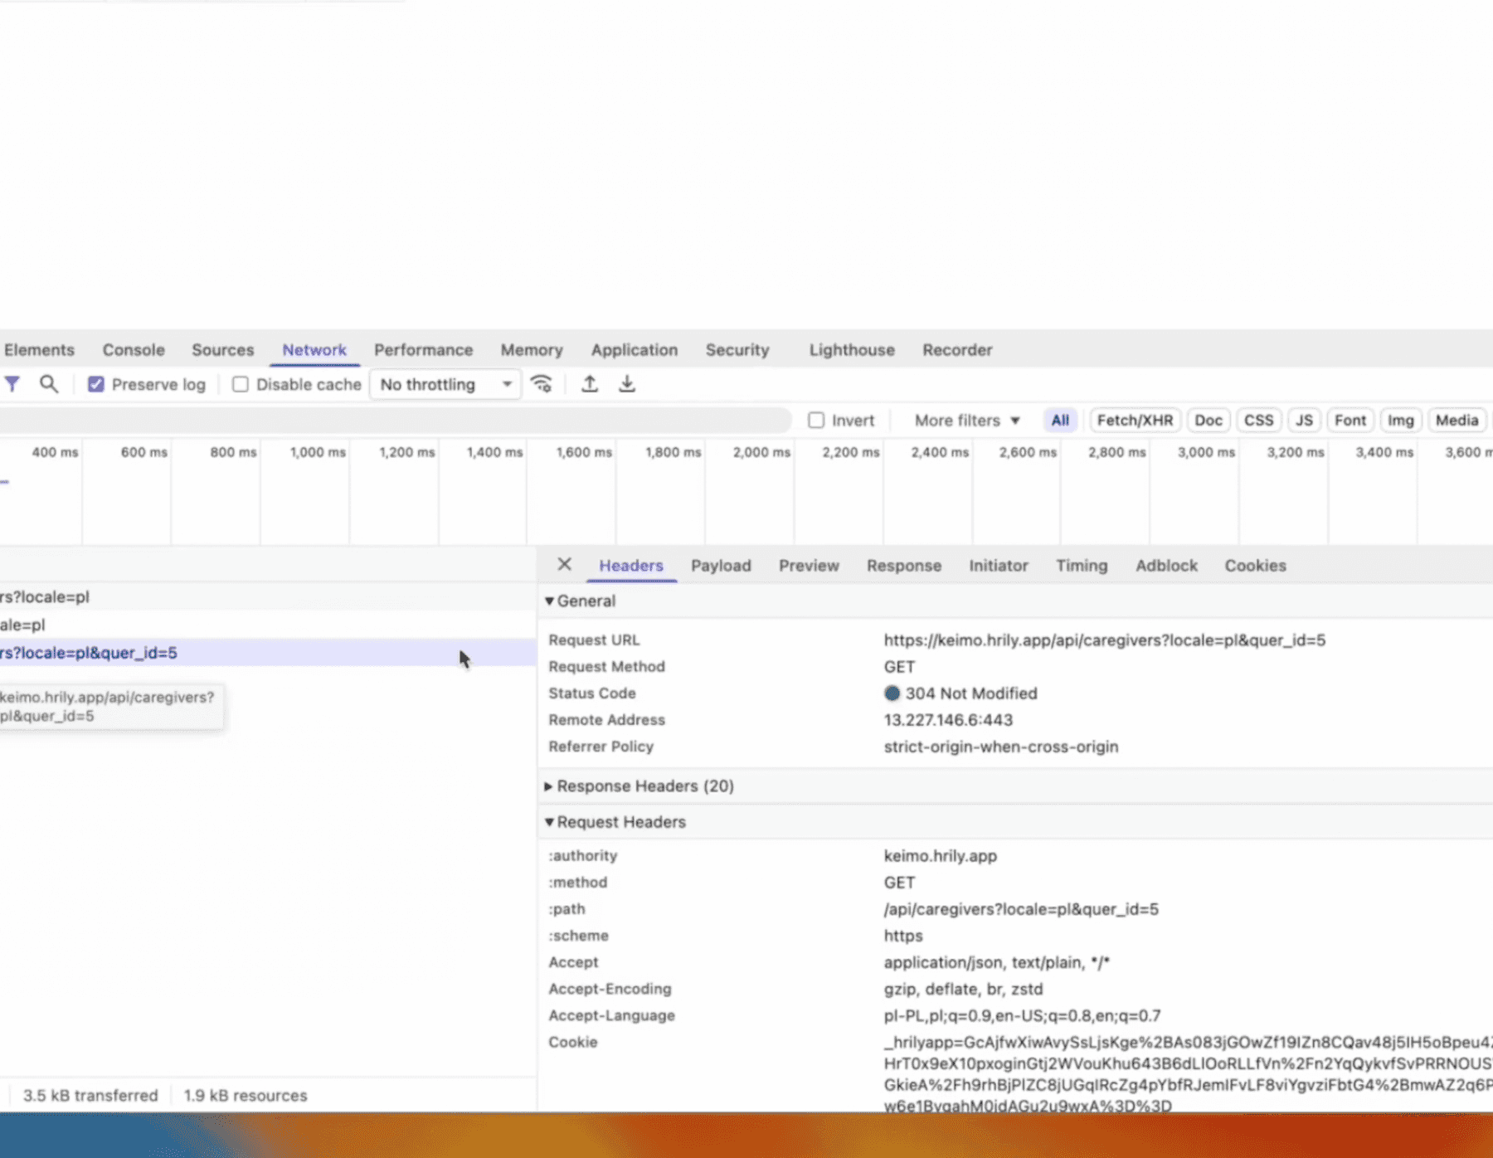Click the export HAR download icon
Screen dimensions: 1493x1158
627,384
